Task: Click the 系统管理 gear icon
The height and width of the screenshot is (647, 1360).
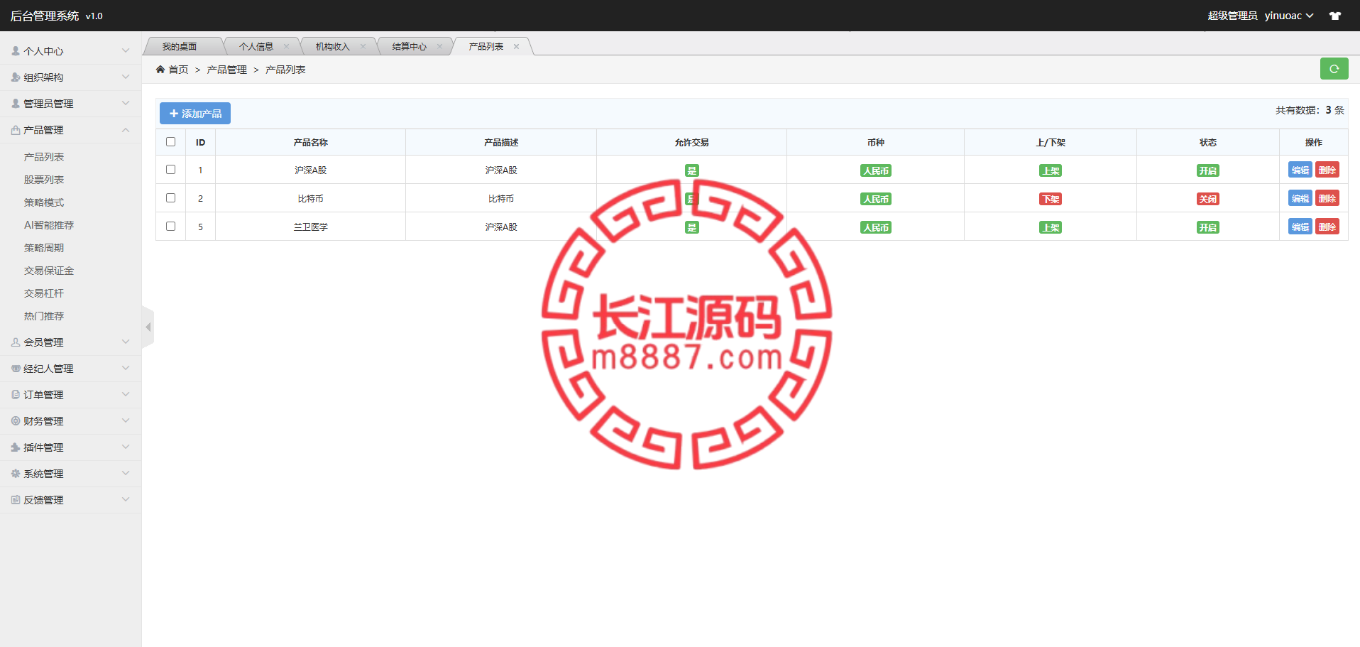Action: point(16,474)
